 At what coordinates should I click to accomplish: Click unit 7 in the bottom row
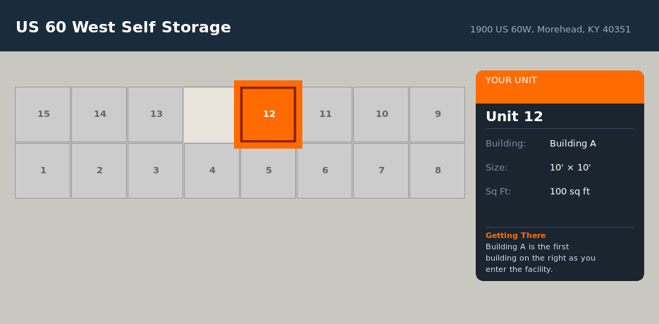coord(381,170)
